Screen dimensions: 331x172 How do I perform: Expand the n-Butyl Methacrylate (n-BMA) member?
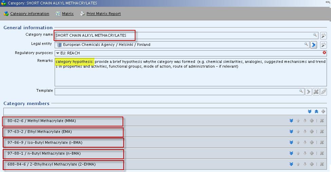[291, 153]
